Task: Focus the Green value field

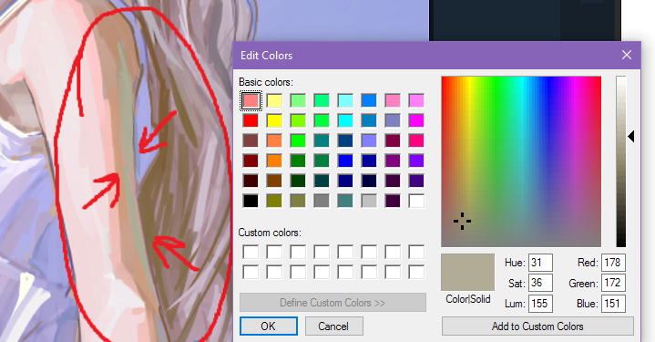Action: (613, 283)
